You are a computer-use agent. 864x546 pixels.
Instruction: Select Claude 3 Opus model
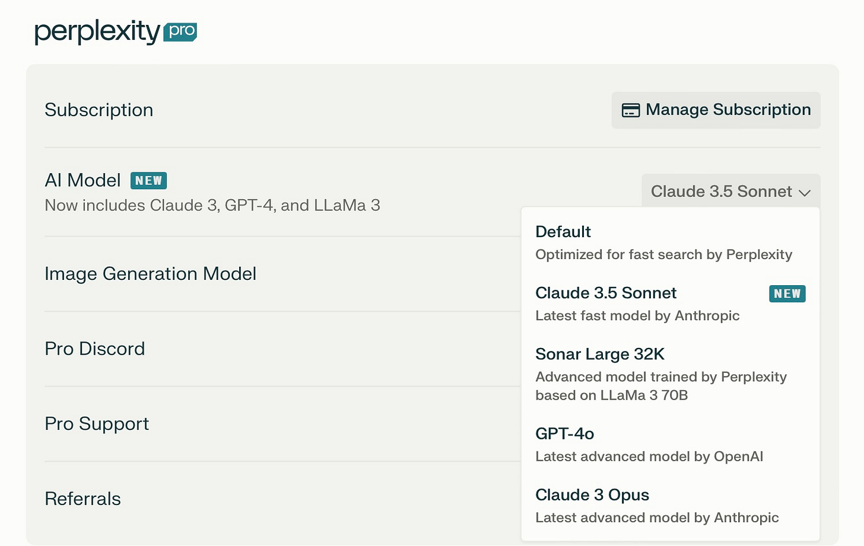670,506
